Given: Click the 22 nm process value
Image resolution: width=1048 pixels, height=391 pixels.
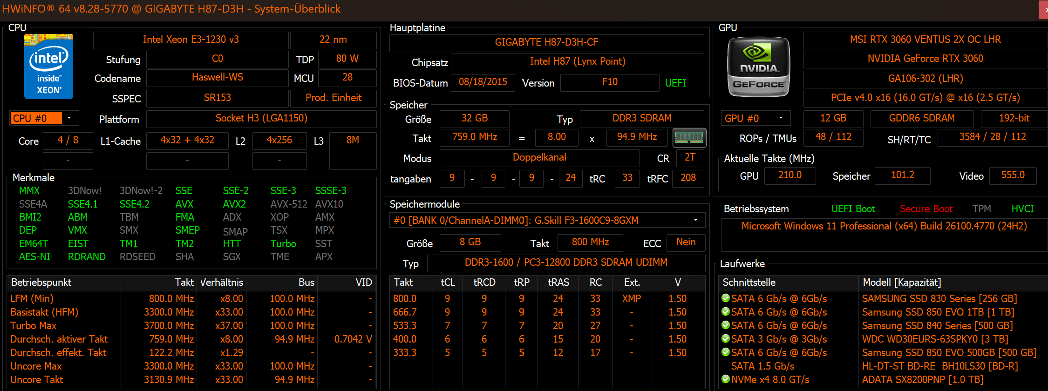Looking at the screenshot, I should click(333, 40).
